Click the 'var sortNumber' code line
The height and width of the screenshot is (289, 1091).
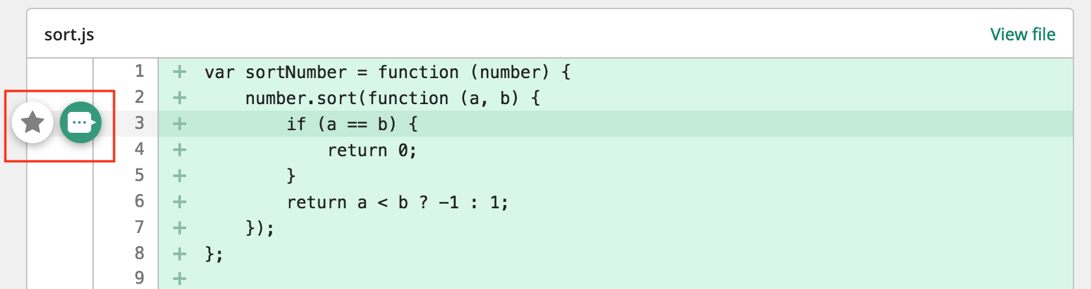[x=388, y=72]
